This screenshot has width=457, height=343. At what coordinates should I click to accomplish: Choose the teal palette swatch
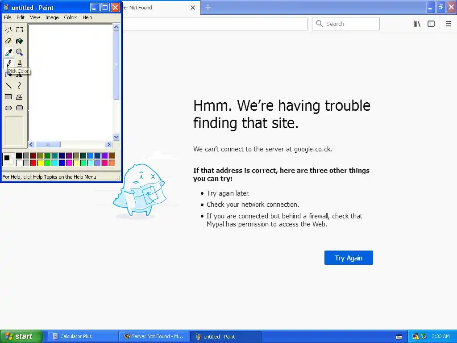tap(55, 156)
